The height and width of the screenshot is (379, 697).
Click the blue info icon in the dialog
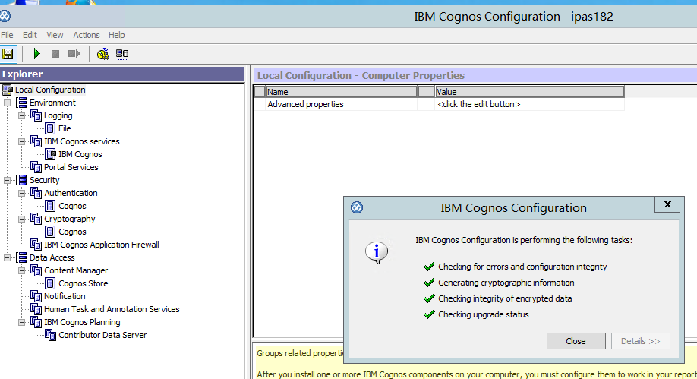pos(377,252)
